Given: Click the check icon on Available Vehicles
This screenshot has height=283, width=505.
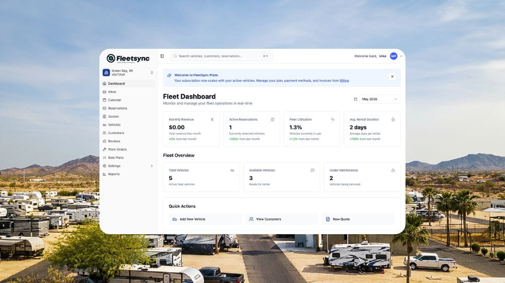Looking at the screenshot, I should point(312,171).
